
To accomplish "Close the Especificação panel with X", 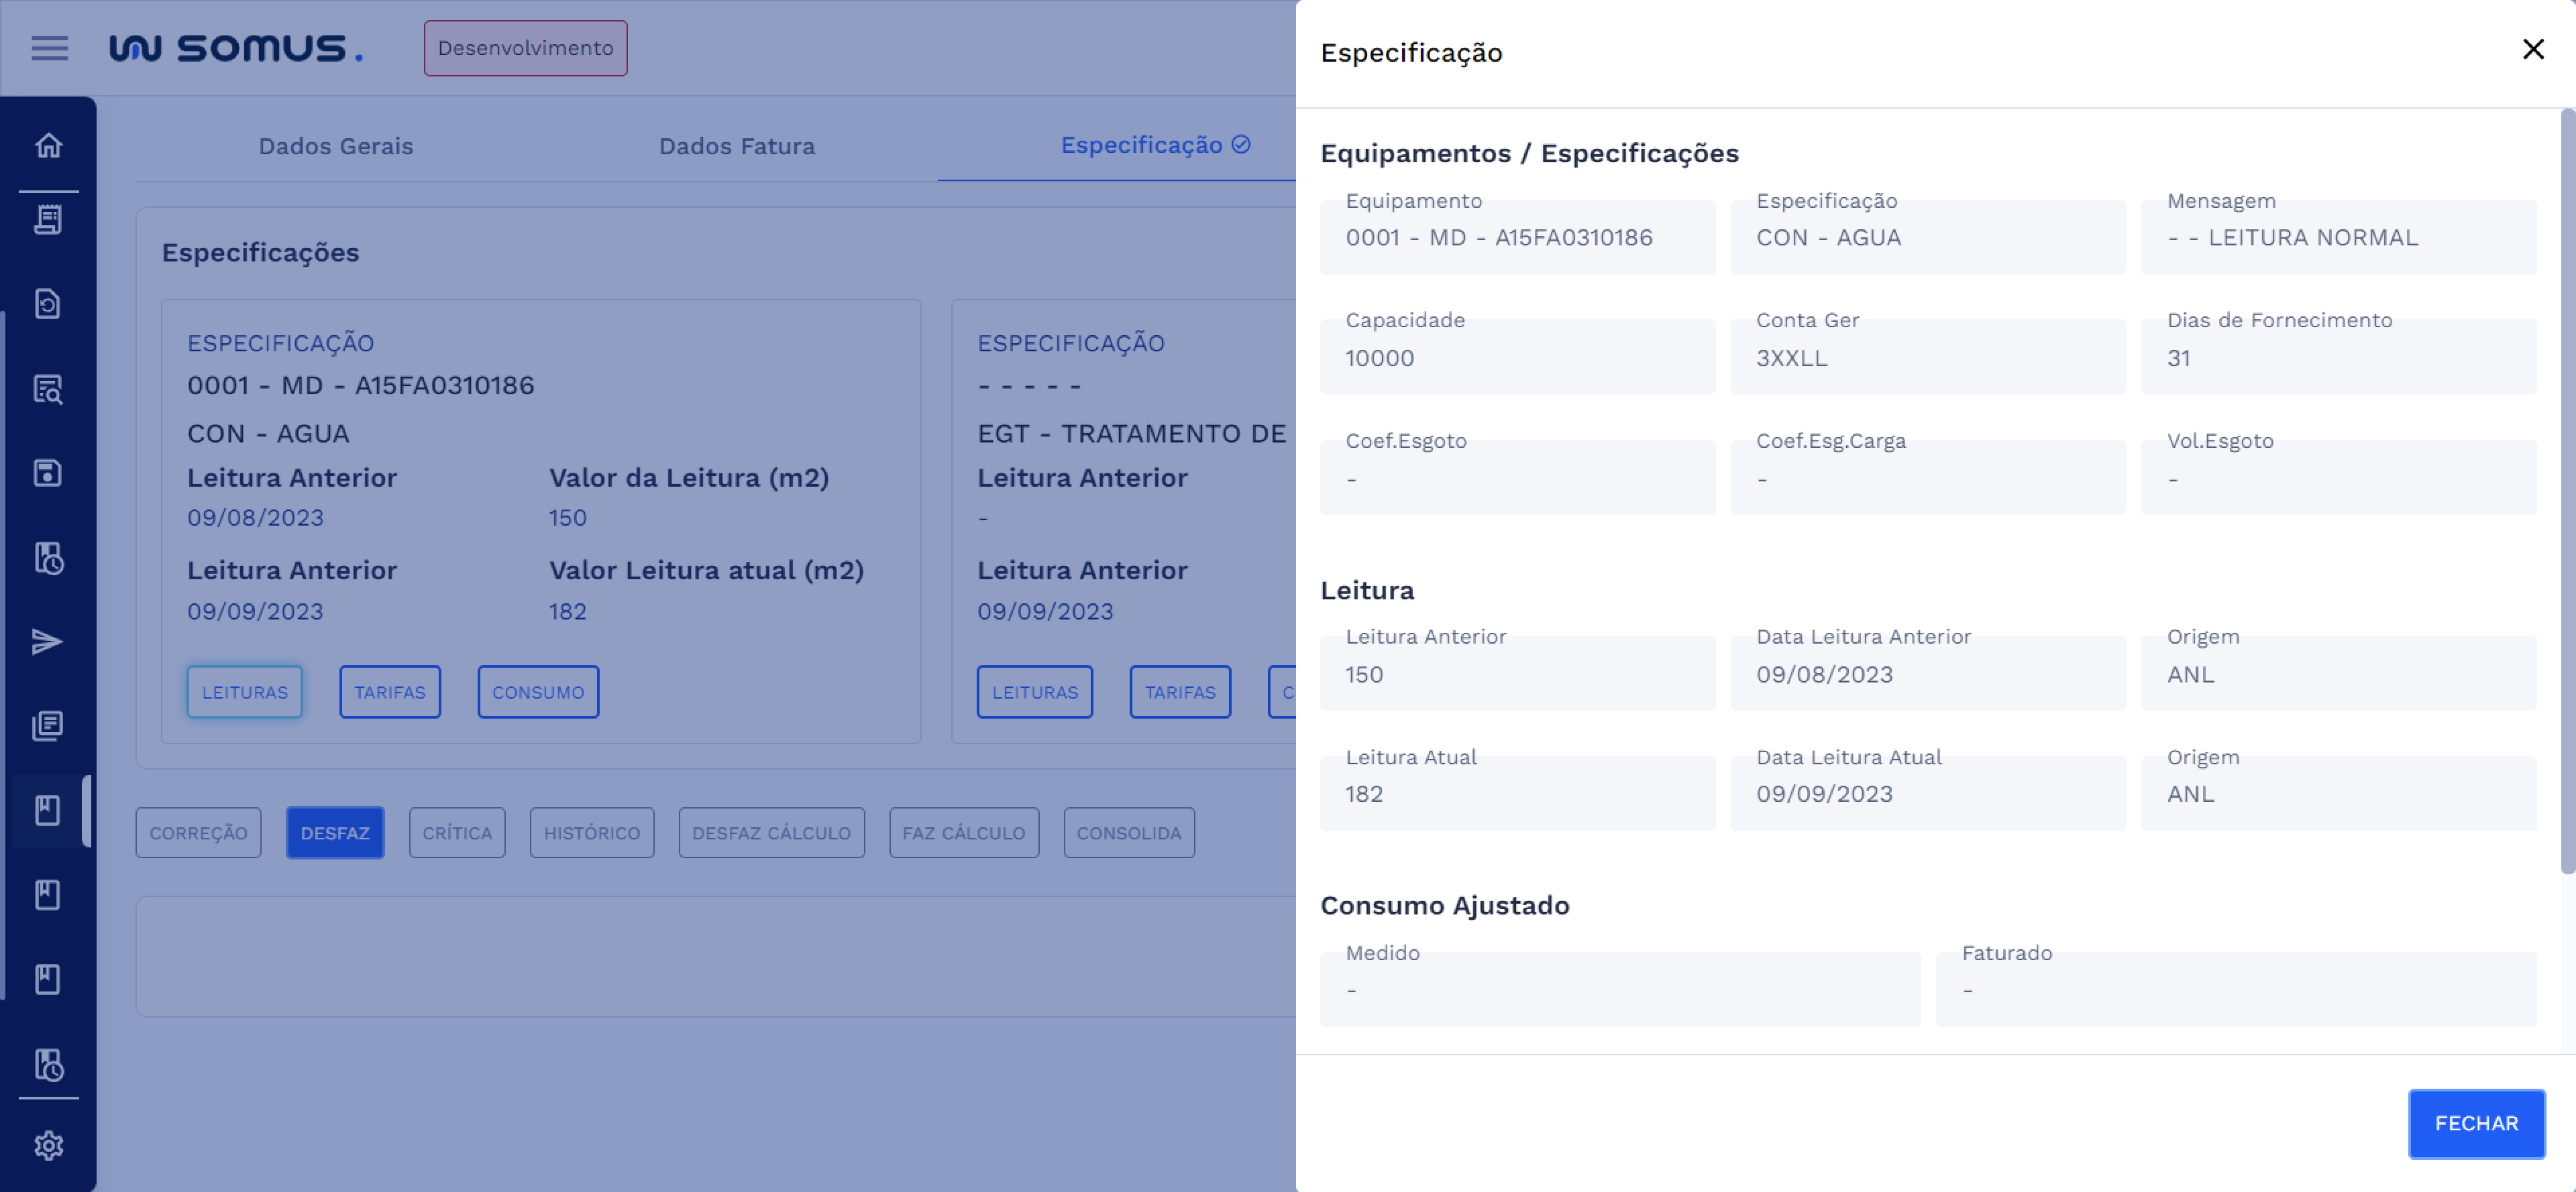I will [2532, 49].
